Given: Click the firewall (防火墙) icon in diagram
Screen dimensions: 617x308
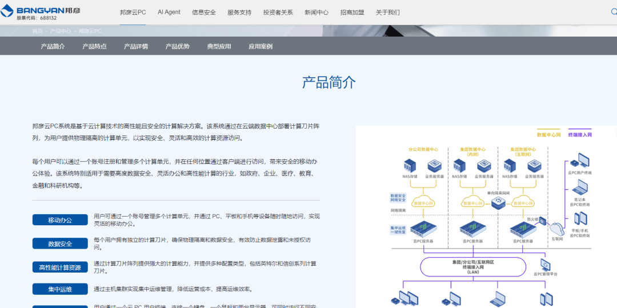Looking at the screenshot, I should [x=542, y=221].
